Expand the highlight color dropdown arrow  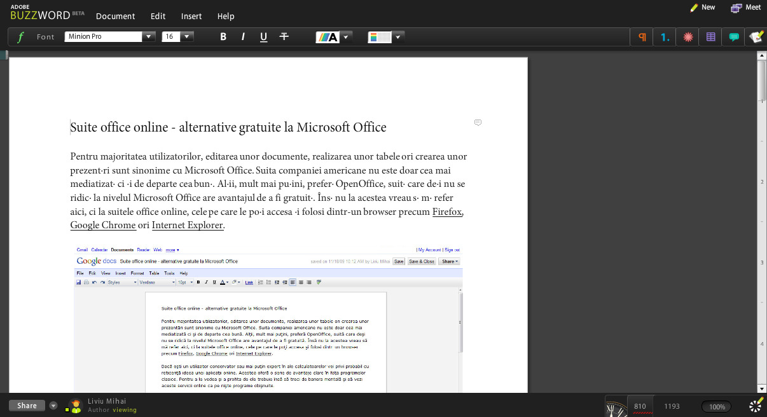tap(397, 37)
